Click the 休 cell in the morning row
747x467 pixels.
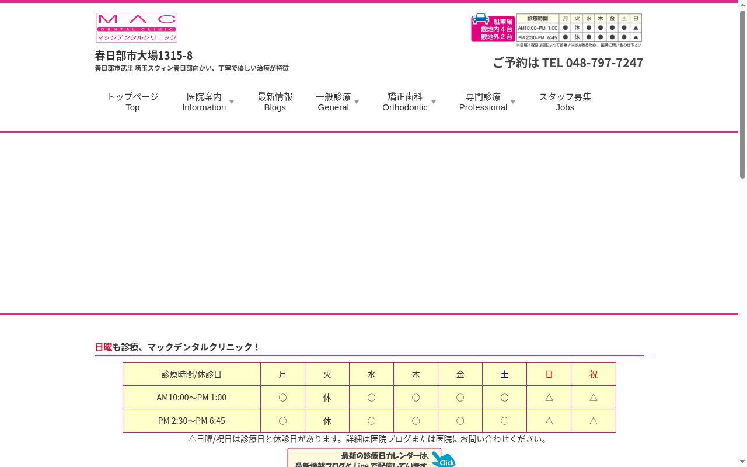(327, 398)
